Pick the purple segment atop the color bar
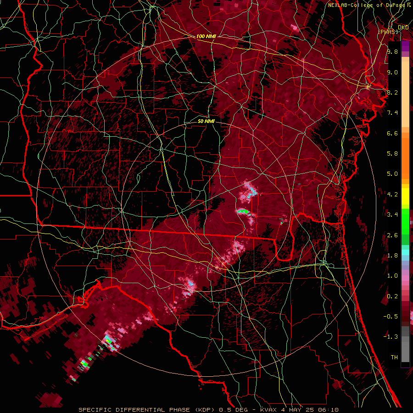 [405, 46]
